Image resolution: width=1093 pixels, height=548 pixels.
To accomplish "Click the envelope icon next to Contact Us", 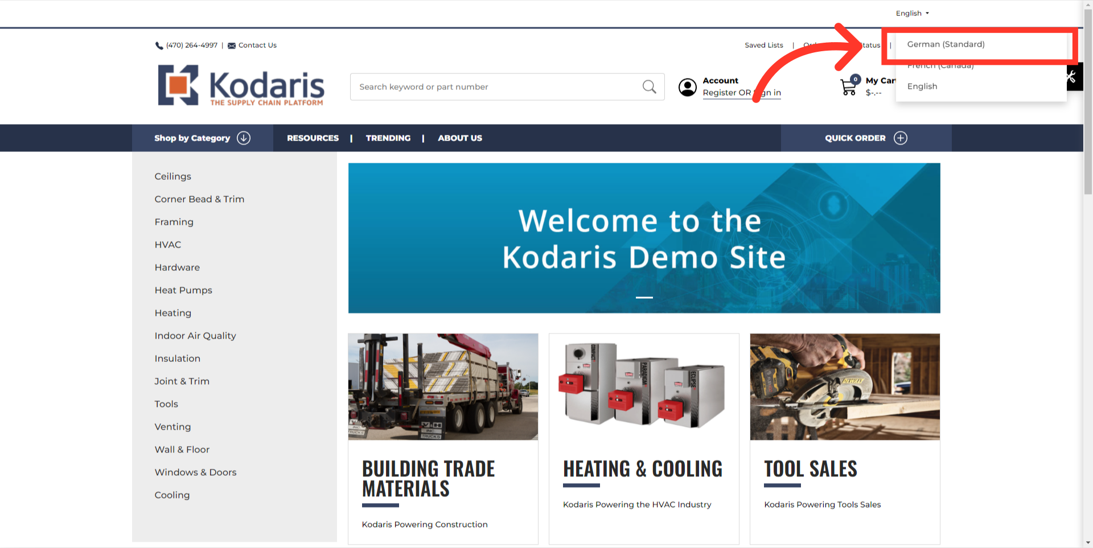I will coord(232,46).
